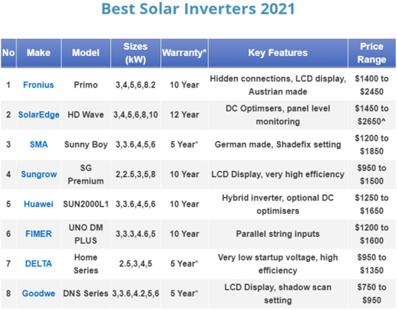Follow the Goodwe link

point(39,294)
